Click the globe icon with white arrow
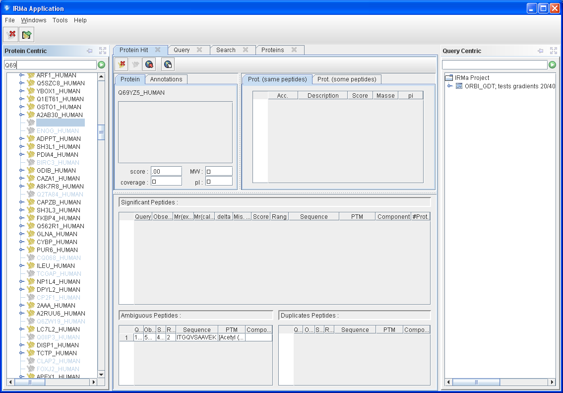This screenshot has width=563, height=393. tap(168, 65)
